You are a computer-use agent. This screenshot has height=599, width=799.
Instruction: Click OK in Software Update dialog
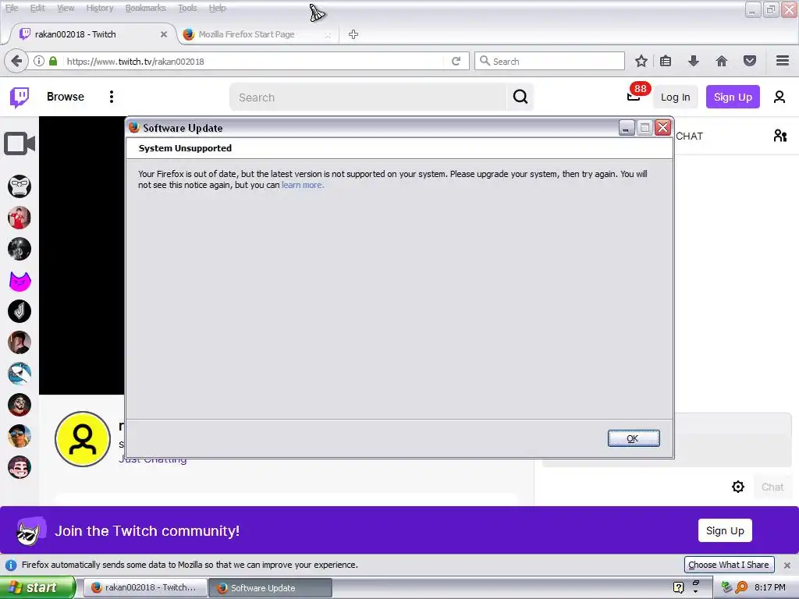(x=634, y=438)
